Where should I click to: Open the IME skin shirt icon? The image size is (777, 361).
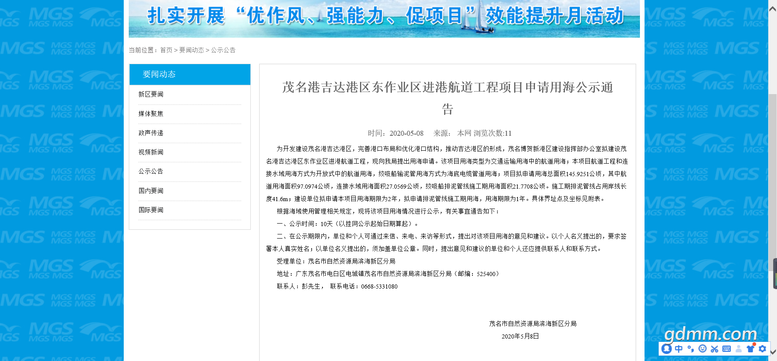click(x=751, y=349)
